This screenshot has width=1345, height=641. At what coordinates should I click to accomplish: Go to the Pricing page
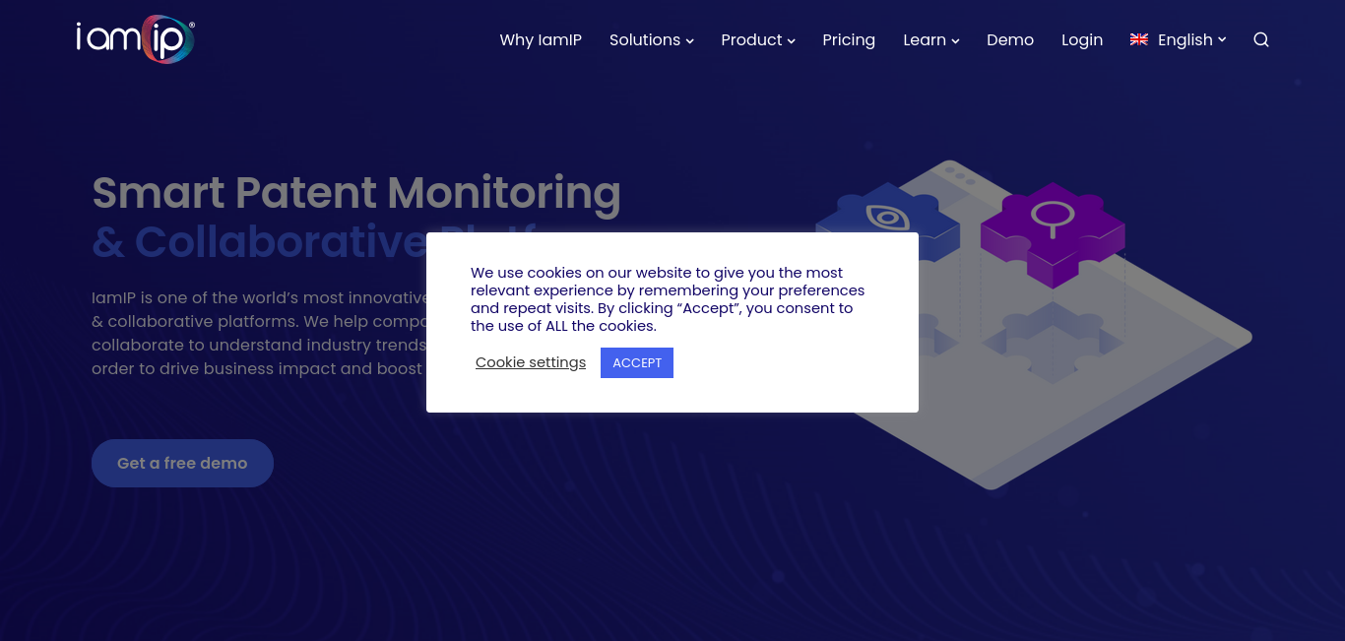849,40
